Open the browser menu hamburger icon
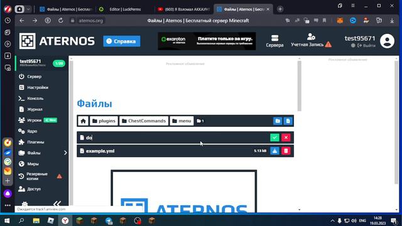The height and width of the screenshot is (226, 402). tap(353, 6)
